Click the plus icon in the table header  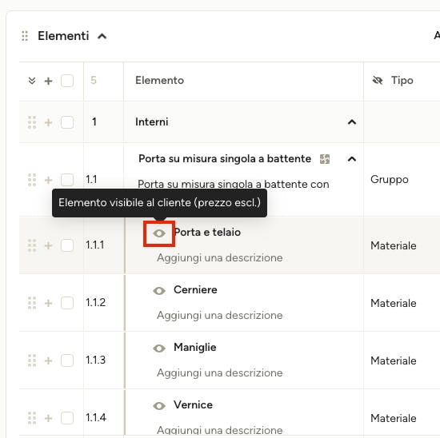[x=48, y=81]
